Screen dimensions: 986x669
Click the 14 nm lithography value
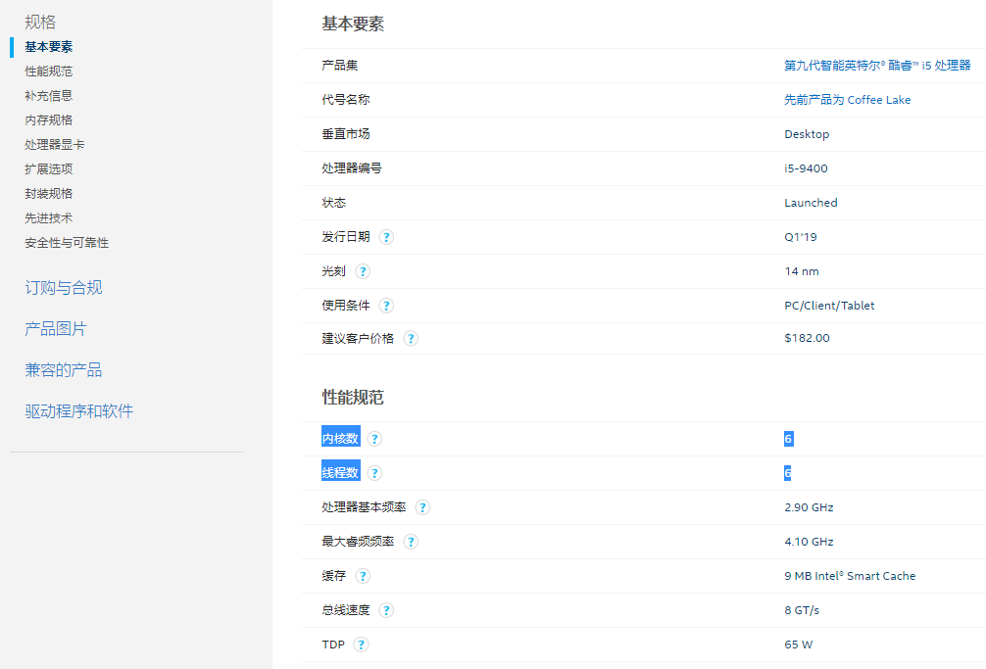point(801,271)
